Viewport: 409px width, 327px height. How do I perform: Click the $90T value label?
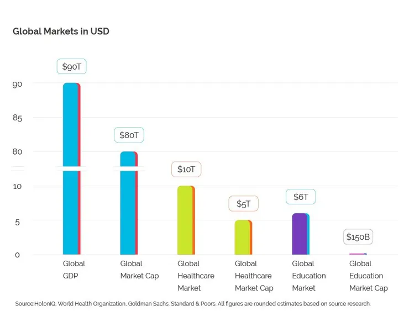[x=71, y=66]
